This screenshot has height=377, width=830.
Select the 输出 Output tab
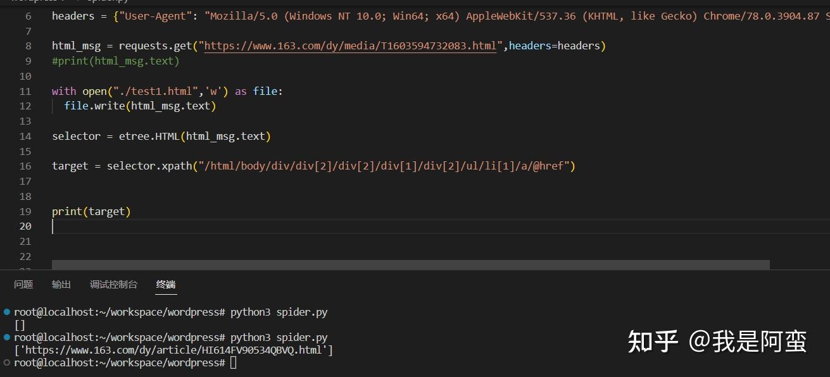tap(61, 285)
